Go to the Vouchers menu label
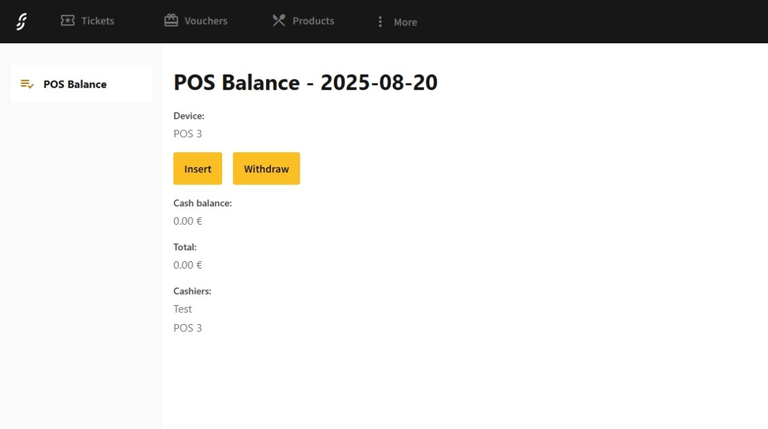The height and width of the screenshot is (429, 768). 206,21
